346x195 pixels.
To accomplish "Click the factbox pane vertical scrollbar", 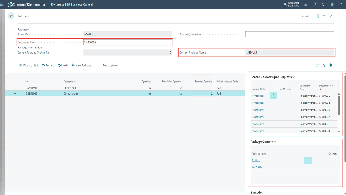I will click(x=345, y=119).
